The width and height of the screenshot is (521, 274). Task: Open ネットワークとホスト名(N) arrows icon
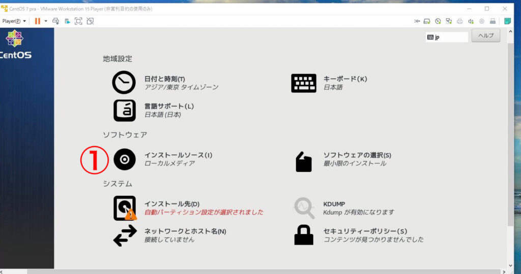tap(125, 235)
